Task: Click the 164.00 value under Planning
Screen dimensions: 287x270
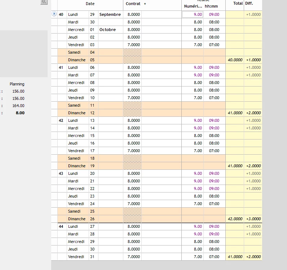Action: pyautogui.click(x=18, y=106)
